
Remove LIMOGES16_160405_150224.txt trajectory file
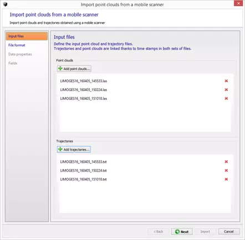(226, 171)
